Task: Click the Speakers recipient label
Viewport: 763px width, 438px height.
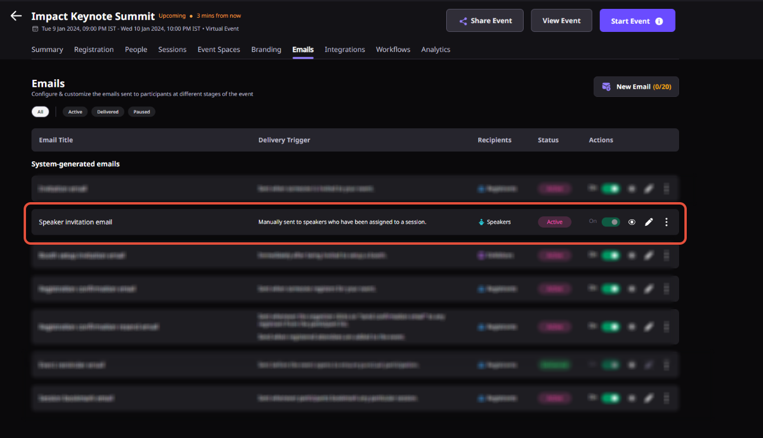Action: pos(499,222)
